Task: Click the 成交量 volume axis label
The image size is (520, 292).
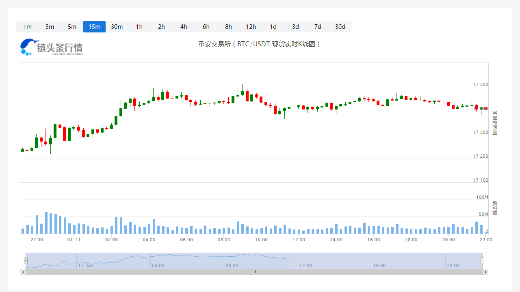Action: (494, 207)
